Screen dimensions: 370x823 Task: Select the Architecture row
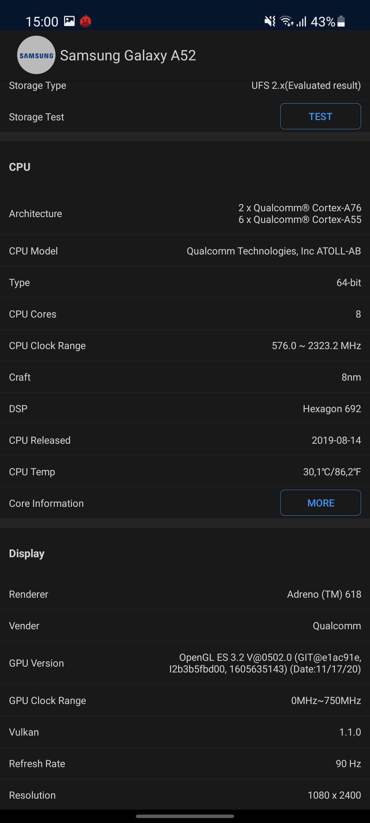(185, 214)
